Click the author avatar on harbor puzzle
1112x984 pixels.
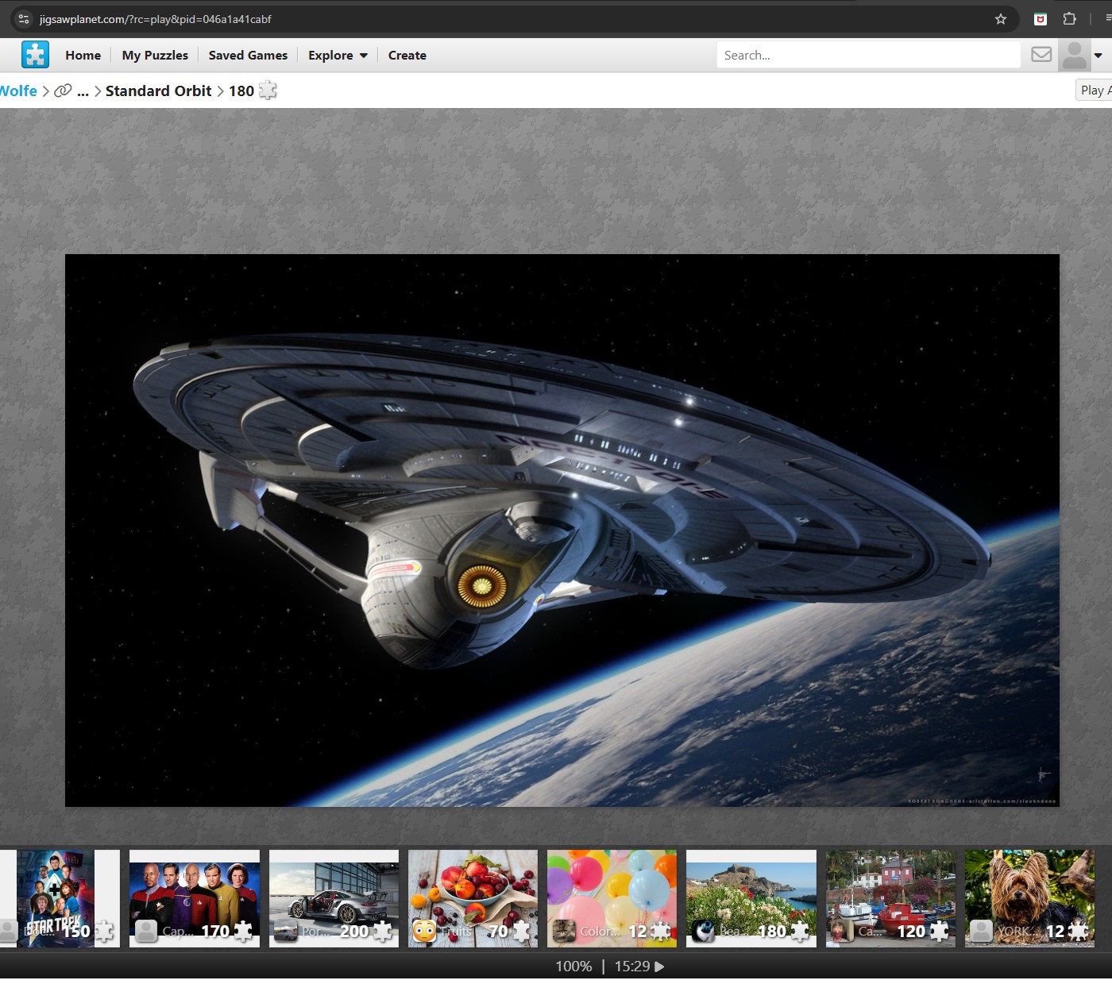click(x=843, y=931)
